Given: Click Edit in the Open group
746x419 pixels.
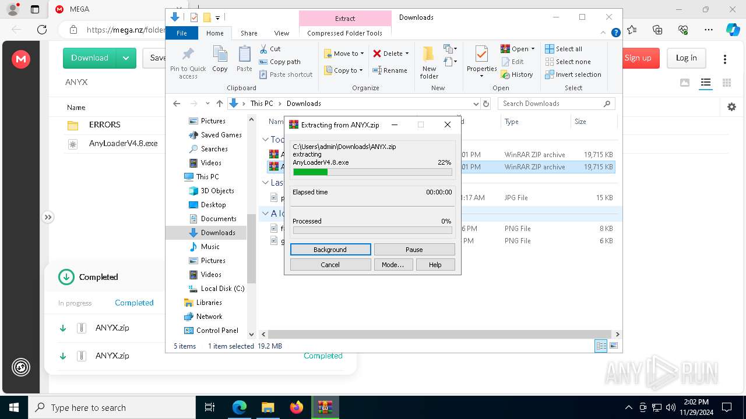Looking at the screenshot, I should pyautogui.click(x=512, y=62).
